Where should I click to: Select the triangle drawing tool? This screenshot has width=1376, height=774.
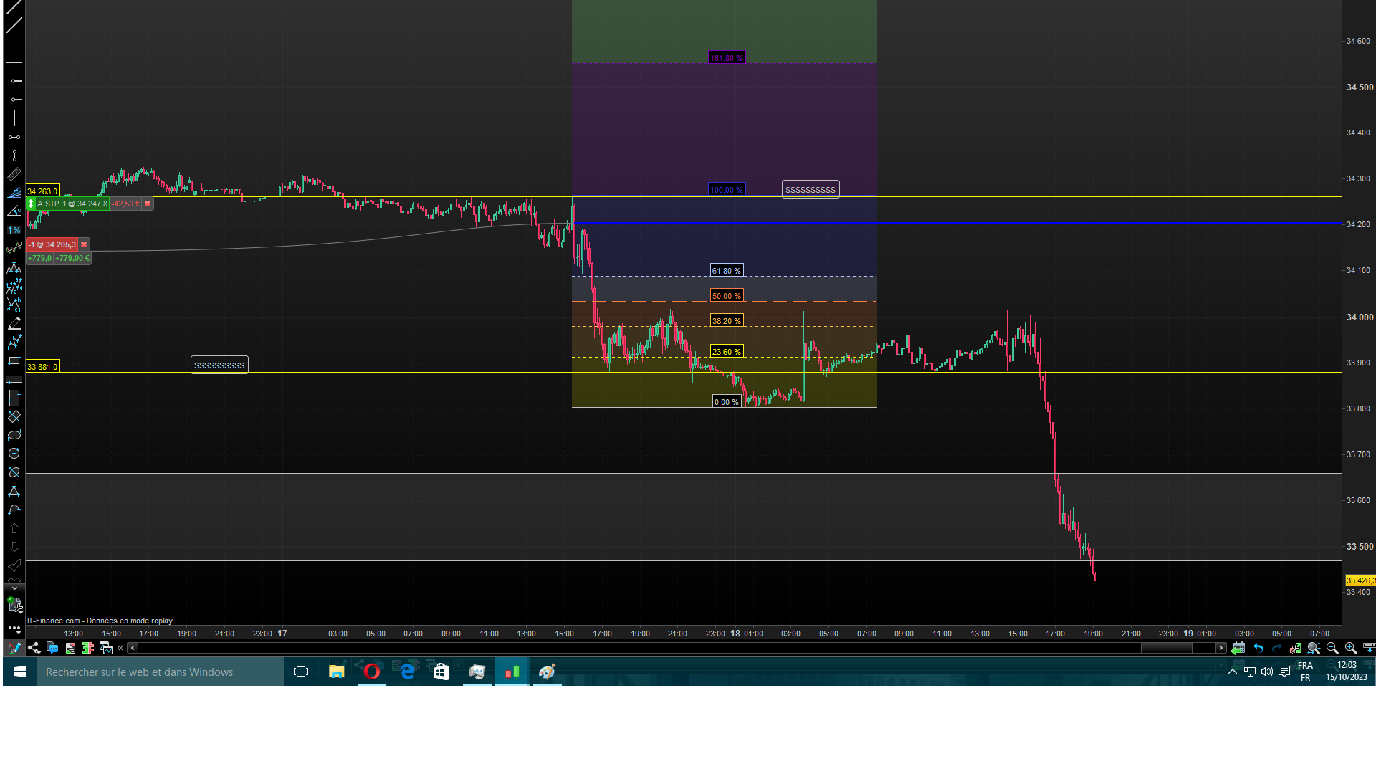point(14,491)
